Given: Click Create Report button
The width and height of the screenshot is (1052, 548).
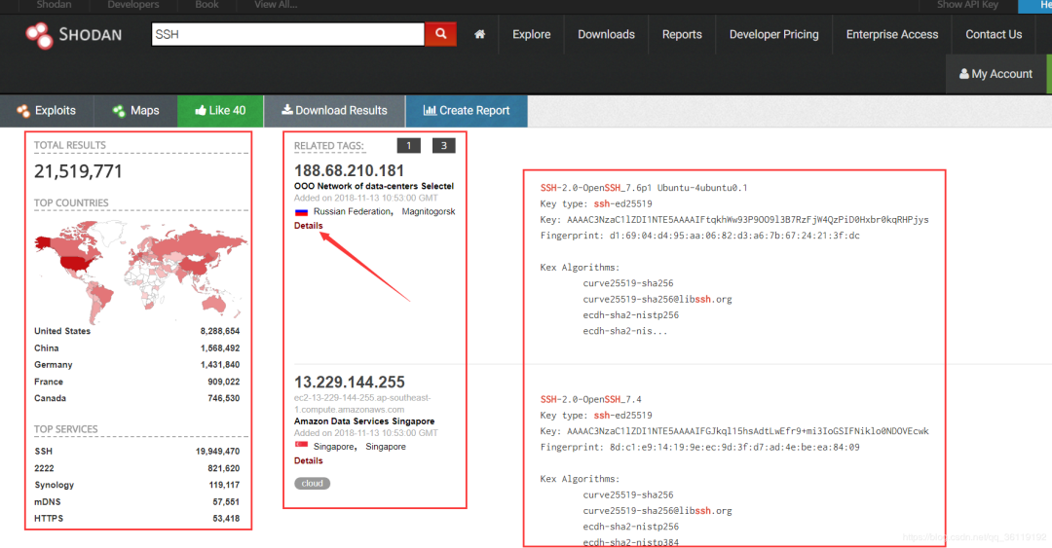Looking at the screenshot, I should [467, 111].
